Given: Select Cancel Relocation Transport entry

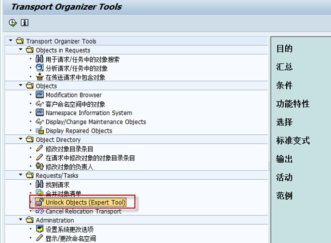Looking at the screenshot, I should 83,211.
